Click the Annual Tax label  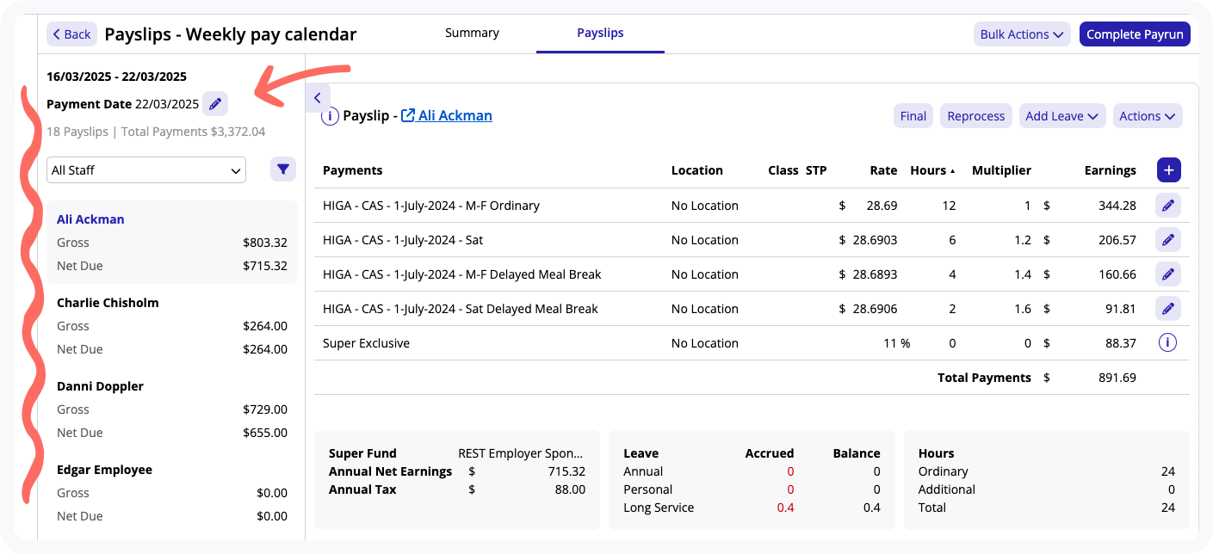click(364, 489)
